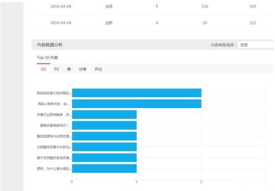Click the chart label 夏季皮草保养知识！
The image size is (275, 191).
pyautogui.click(x=54, y=125)
